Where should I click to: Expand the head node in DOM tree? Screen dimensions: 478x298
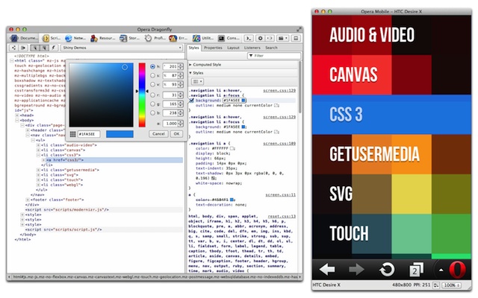(17, 115)
